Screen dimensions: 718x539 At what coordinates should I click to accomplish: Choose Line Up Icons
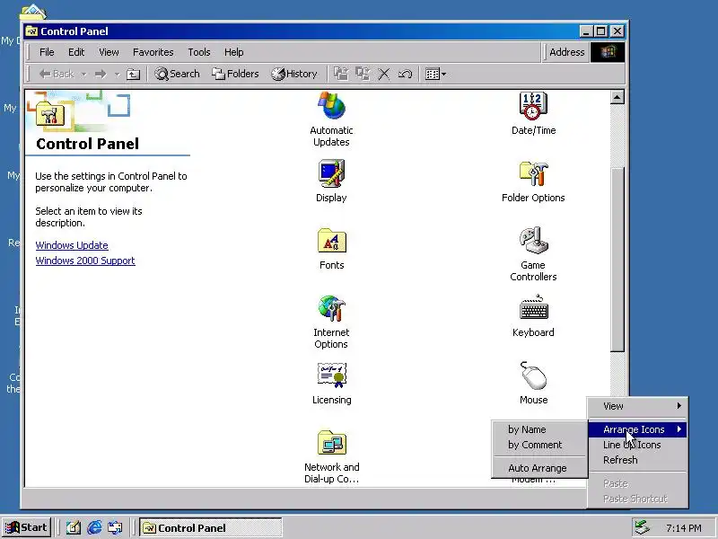637,445
